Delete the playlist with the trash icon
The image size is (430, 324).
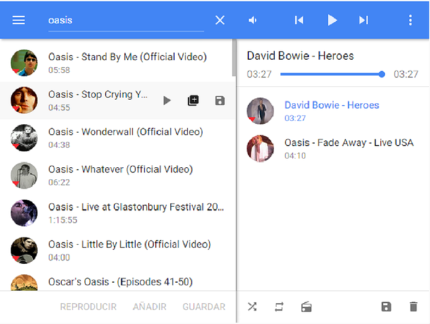(413, 306)
